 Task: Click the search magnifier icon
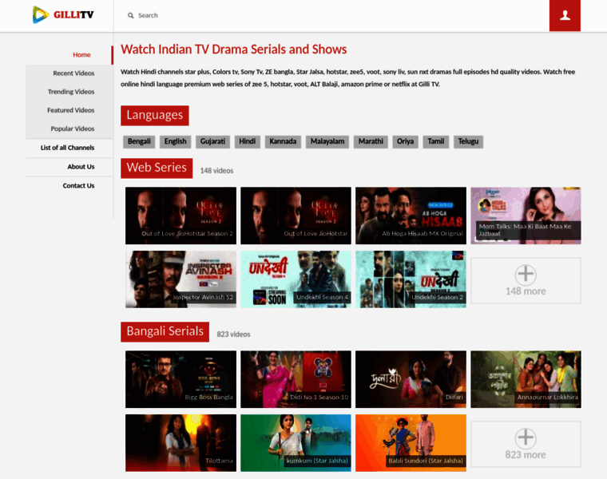[130, 15]
